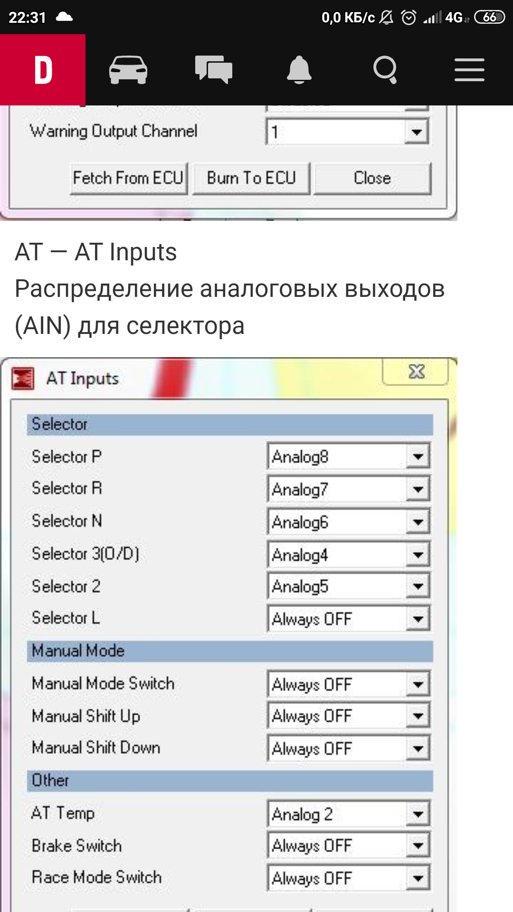The height and width of the screenshot is (912, 513).
Task: Open the Selector P dropdown
Action: (418, 457)
